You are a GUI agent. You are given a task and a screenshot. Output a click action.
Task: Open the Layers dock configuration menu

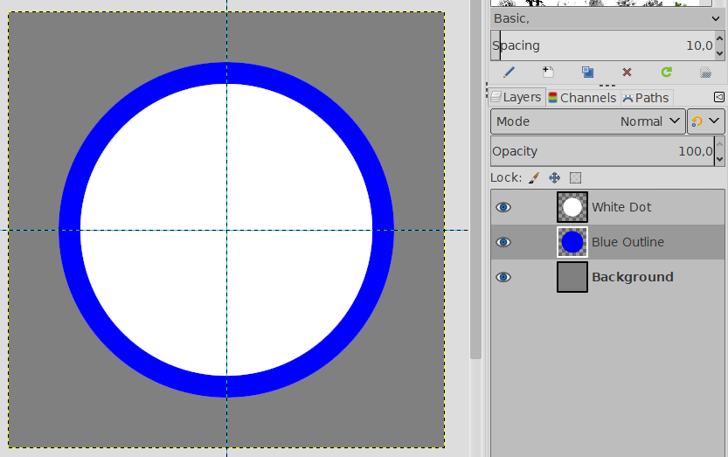click(x=718, y=97)
